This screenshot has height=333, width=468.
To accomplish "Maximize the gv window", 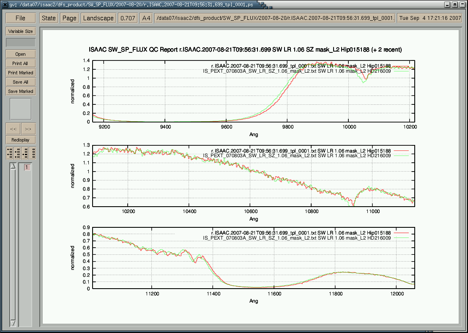I will (x=454, y=5).
